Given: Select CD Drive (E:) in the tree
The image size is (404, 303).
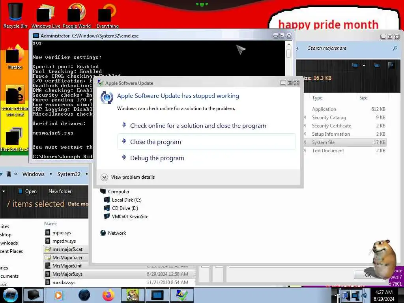Looking at the screenshot, I should tap(121, 208).
